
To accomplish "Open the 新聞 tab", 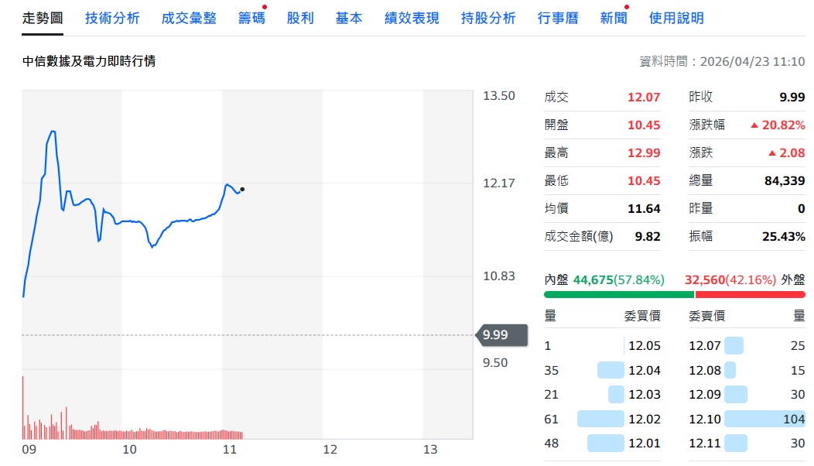I will [614, 18].
